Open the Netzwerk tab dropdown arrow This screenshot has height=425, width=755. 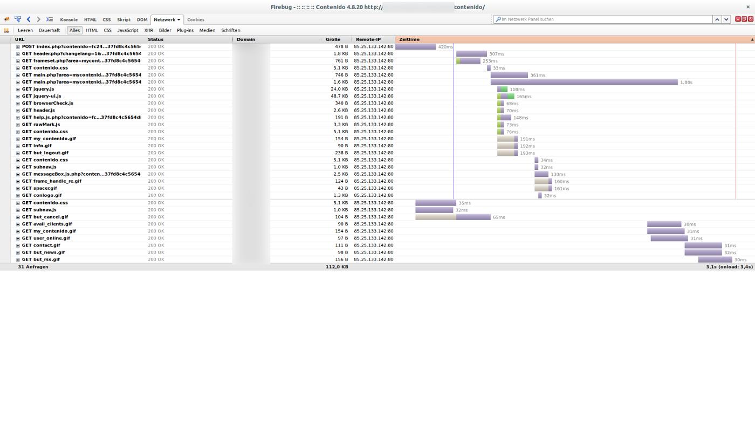coord(179,20)
